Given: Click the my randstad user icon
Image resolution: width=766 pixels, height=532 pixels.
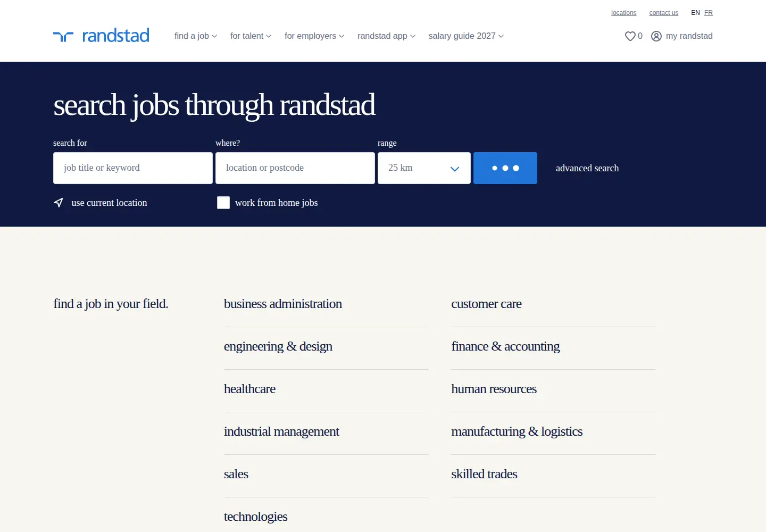Looking at the screenshot, I should pyautogui.click(x=656, y=36).
